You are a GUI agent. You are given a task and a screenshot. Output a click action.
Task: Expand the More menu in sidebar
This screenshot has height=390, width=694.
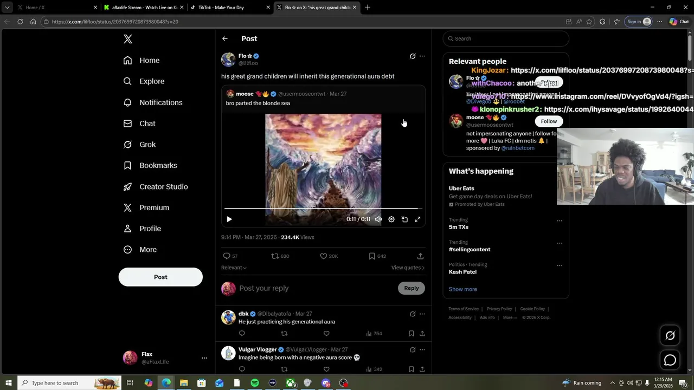[140, 250]
